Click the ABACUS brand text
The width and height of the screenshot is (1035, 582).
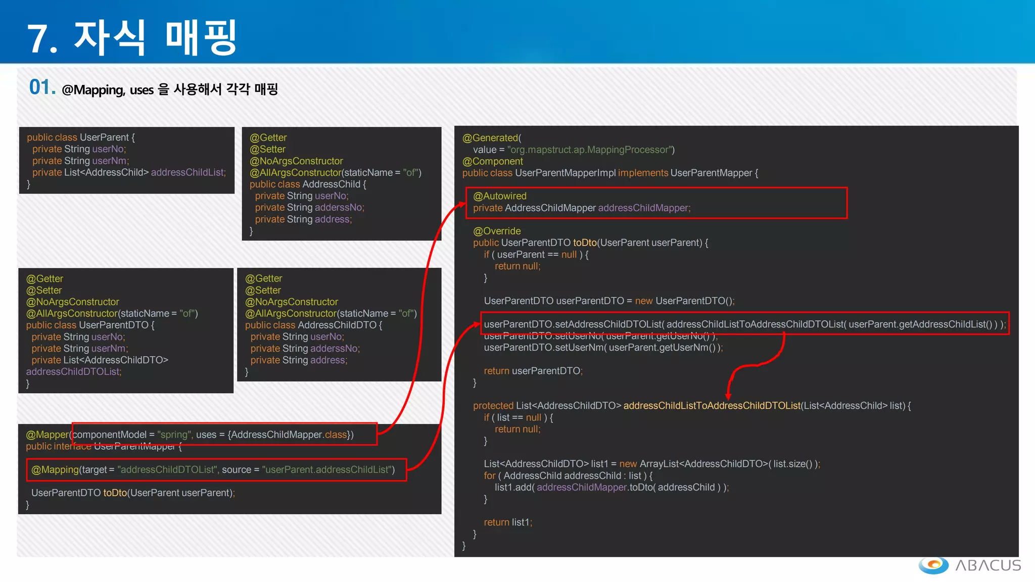[x=987, y=565]
